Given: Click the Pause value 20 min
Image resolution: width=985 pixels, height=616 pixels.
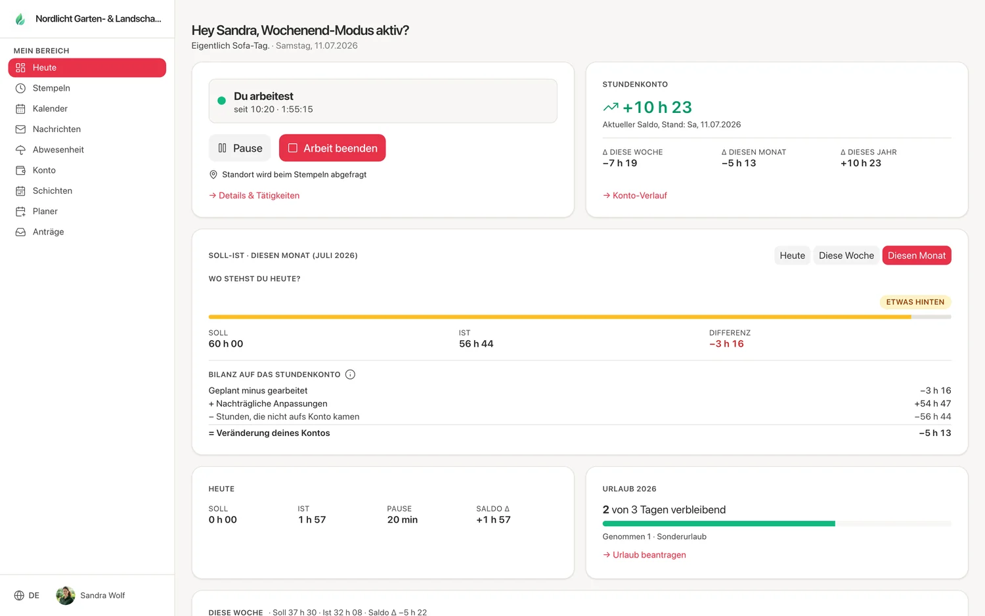Looking at the screenshot, I should click(403, 520).
